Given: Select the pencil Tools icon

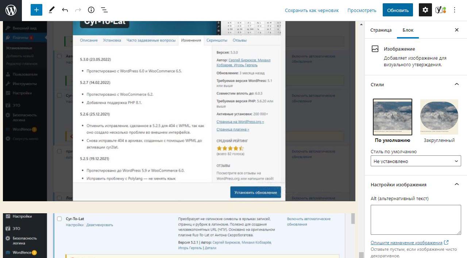Looking at the screenshot, I should click(51, 10).
